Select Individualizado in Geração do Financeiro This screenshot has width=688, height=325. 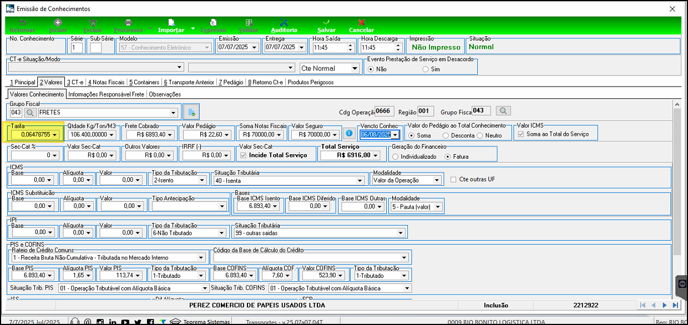click(x=395, y=157)
